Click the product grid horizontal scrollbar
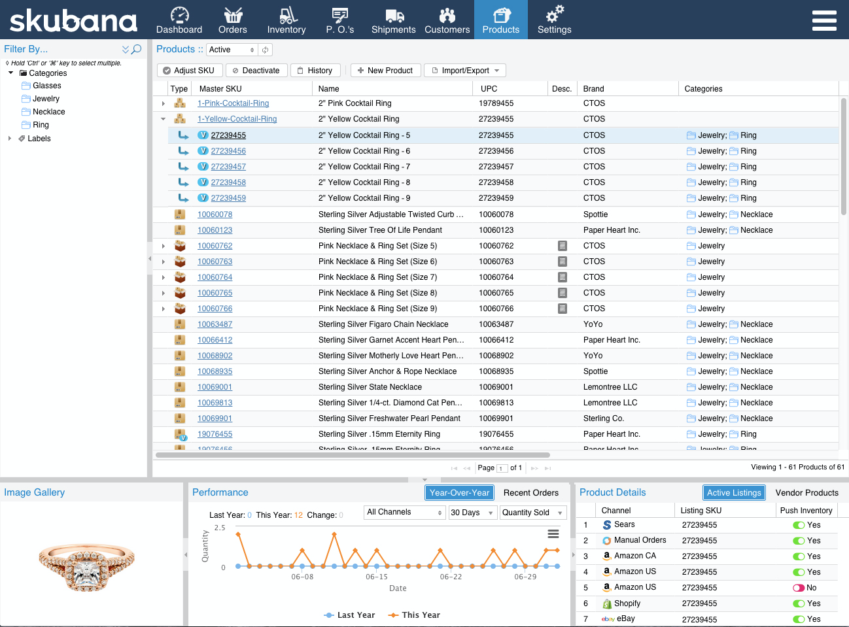849x627 pixels. [x=353, y=455]
